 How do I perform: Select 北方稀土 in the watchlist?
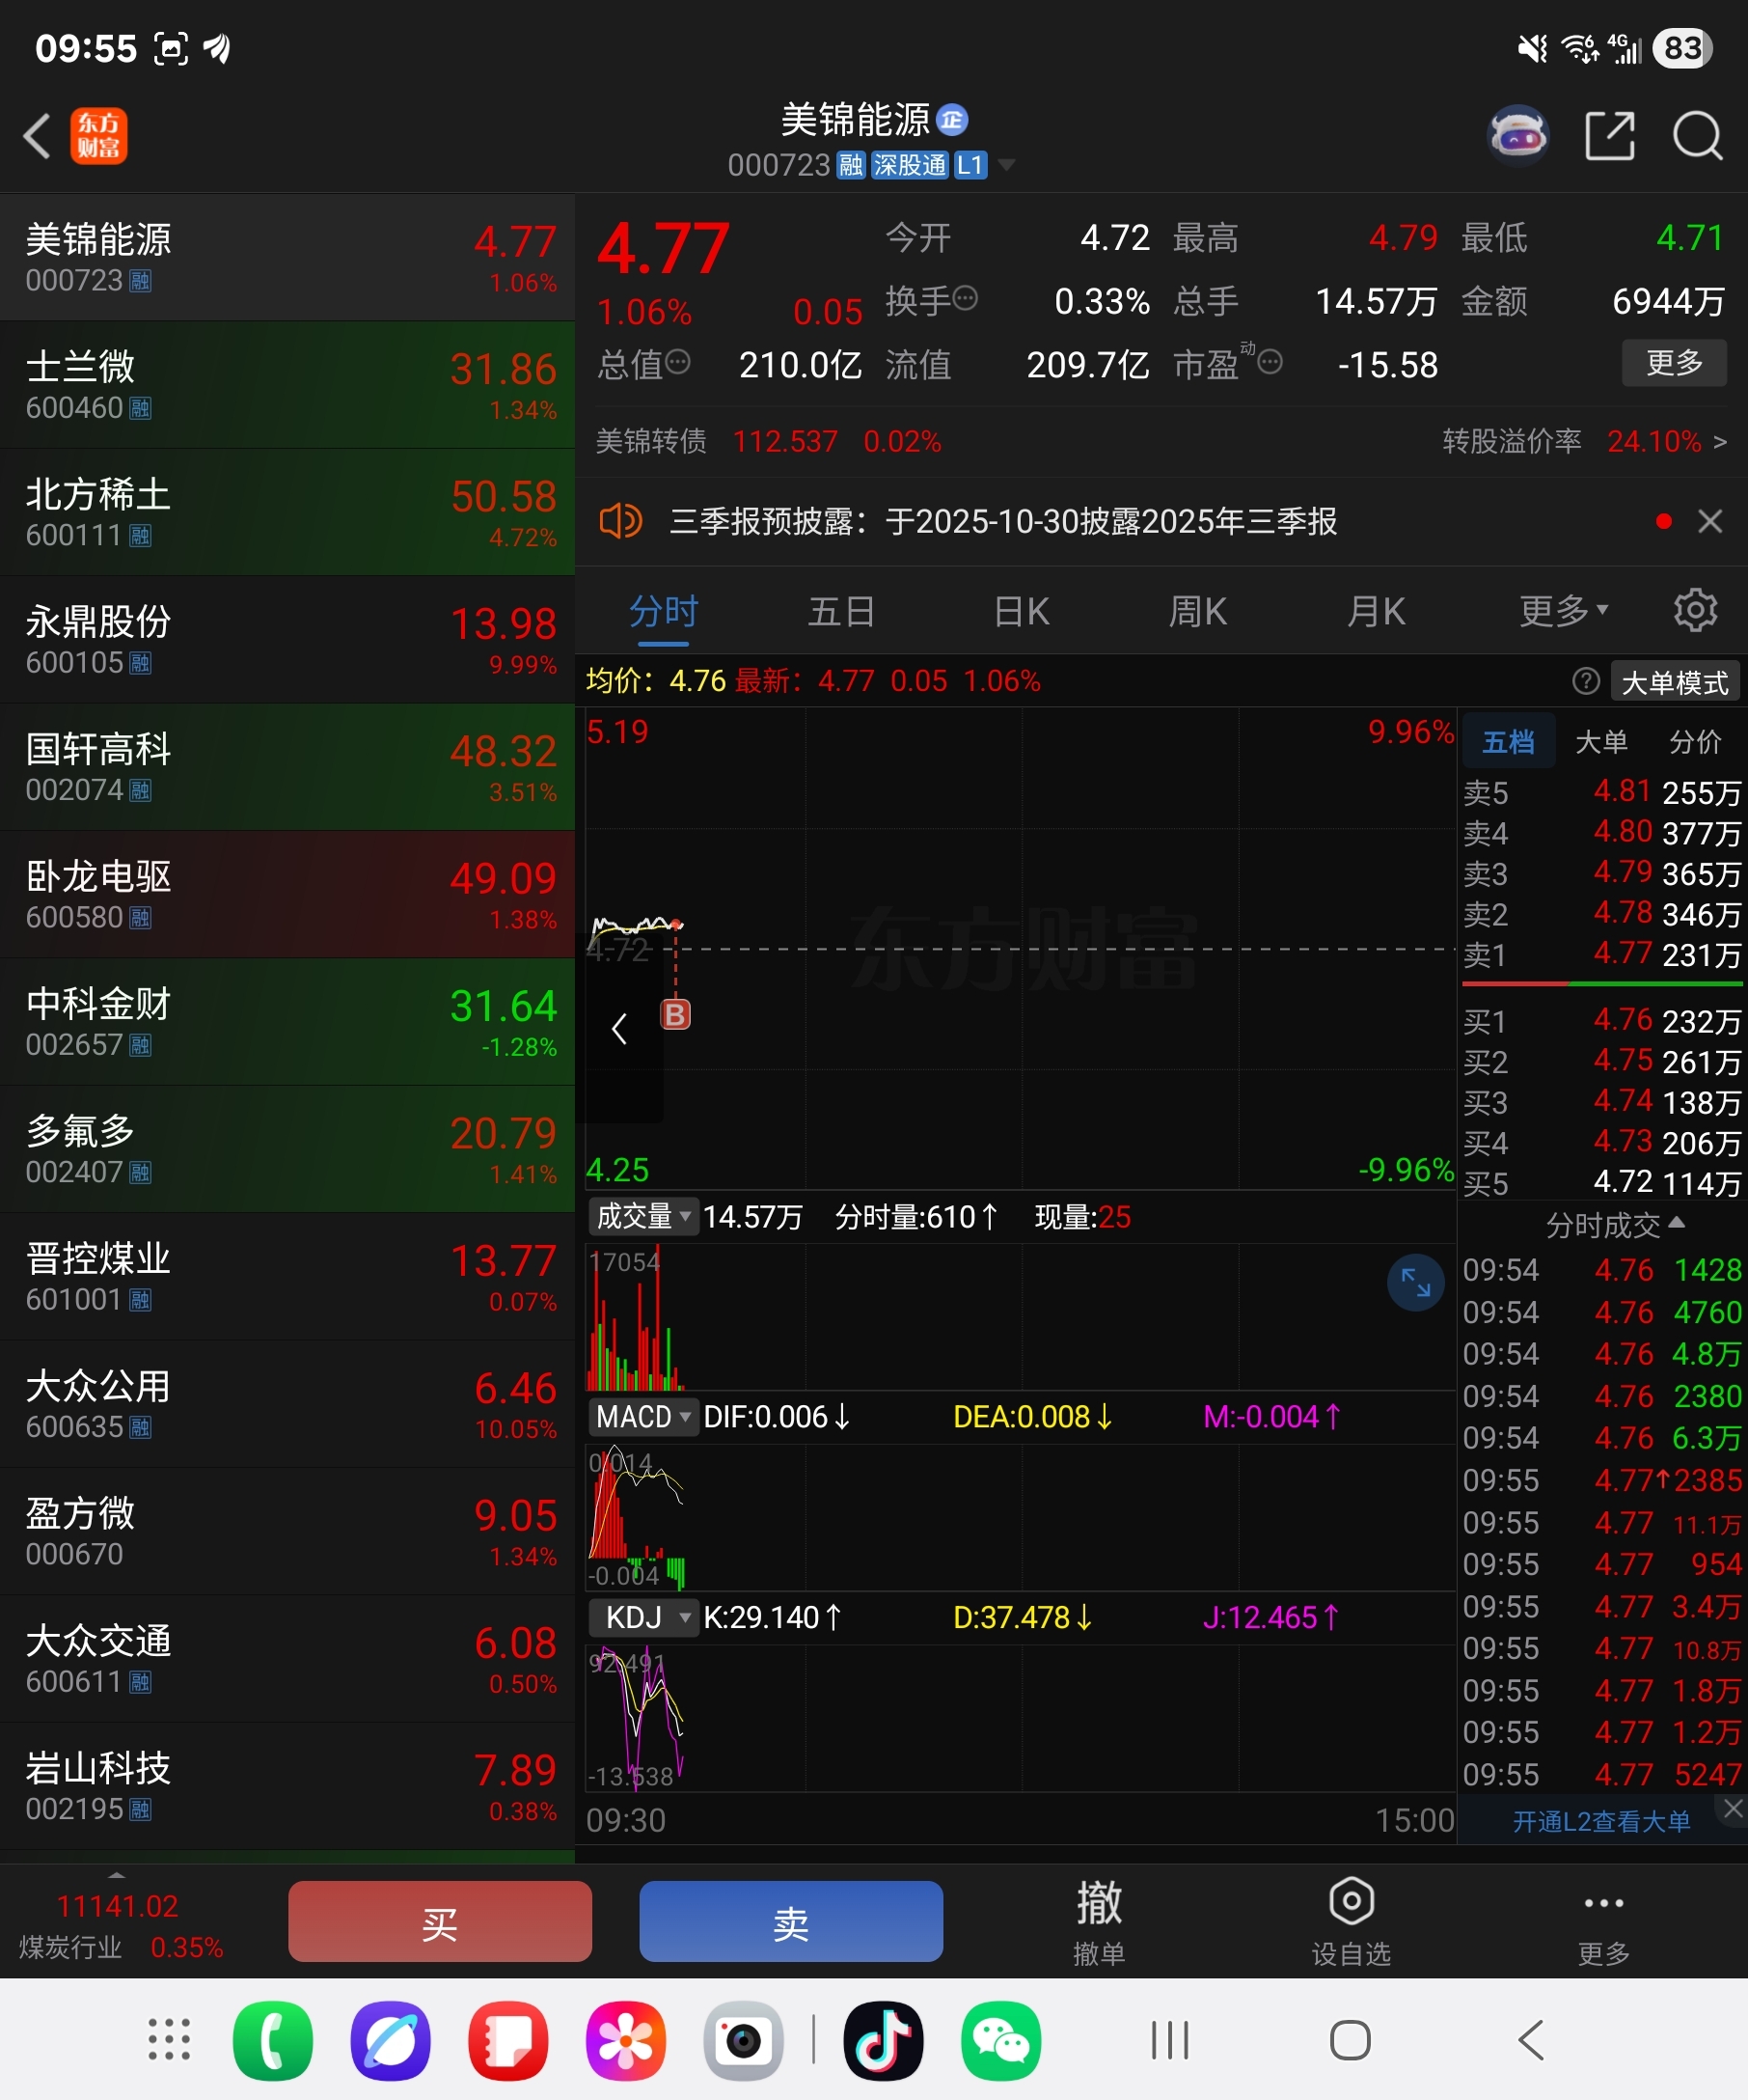pos(287,512)
